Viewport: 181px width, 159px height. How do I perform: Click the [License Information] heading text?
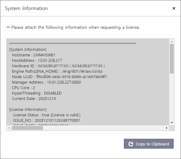click(x=28, y=109)
